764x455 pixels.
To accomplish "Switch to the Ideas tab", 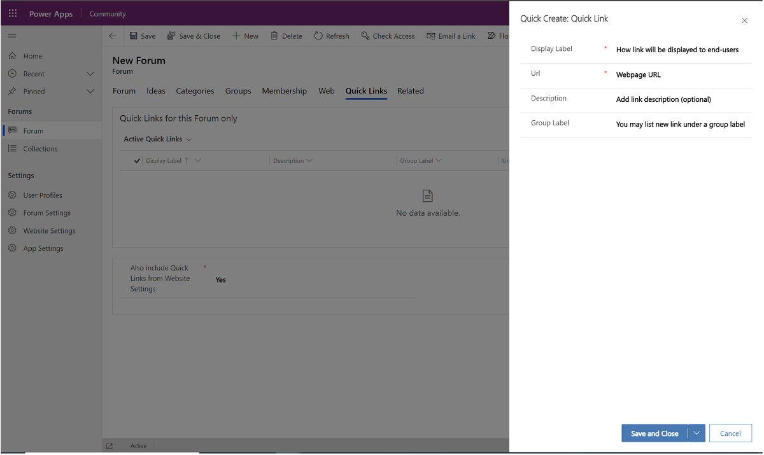I will [x=156, y=91].
